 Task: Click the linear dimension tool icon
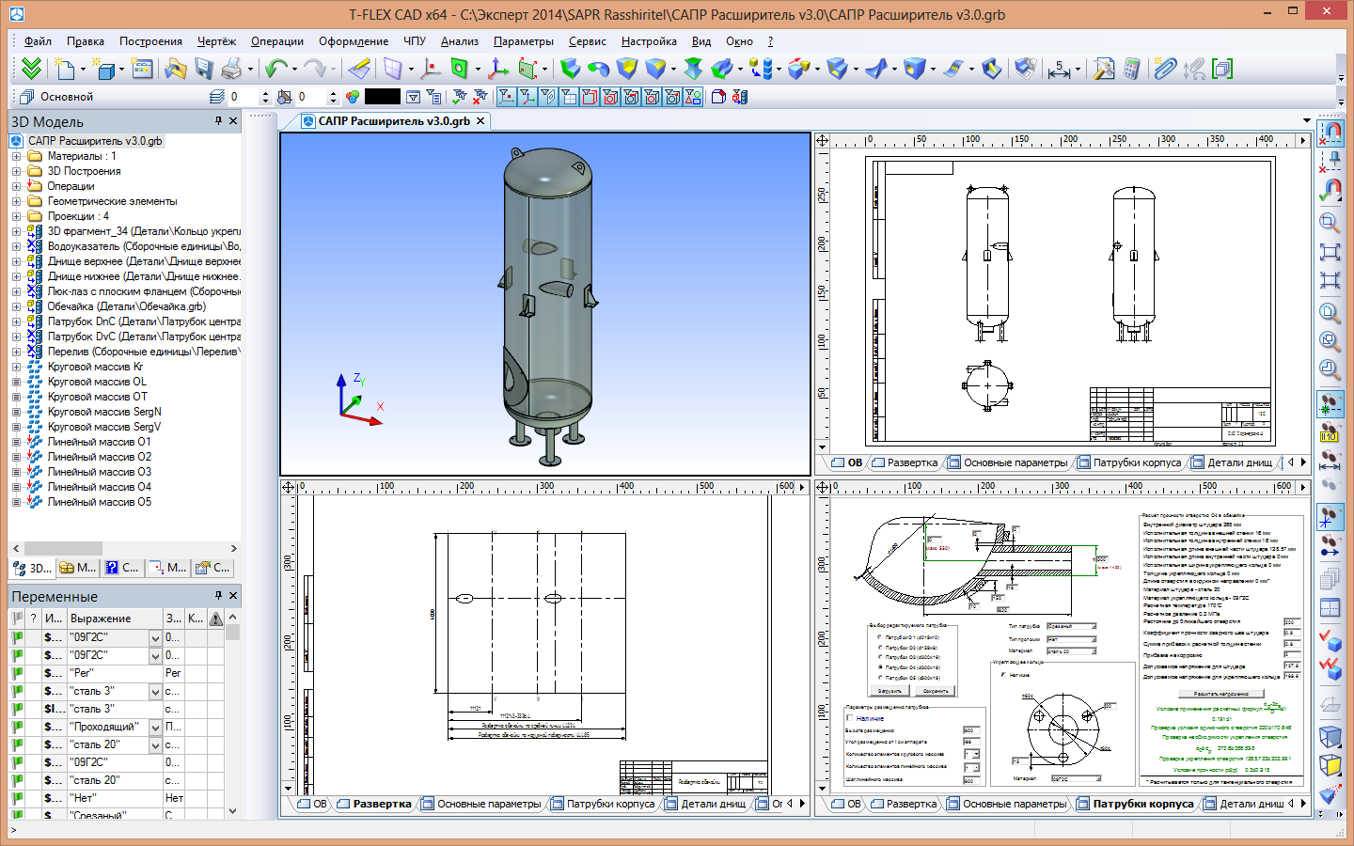point(1060,69)
